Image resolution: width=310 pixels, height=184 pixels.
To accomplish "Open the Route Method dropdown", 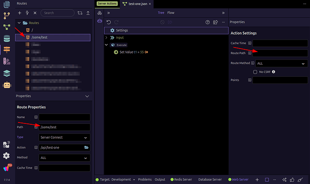I will [x=279, y=63].
